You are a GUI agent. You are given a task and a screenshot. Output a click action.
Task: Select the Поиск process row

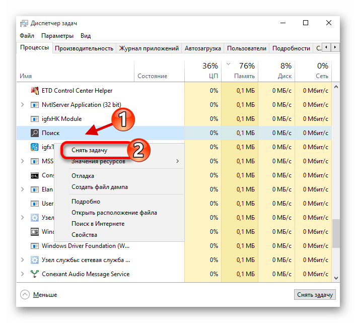(174, 133)
